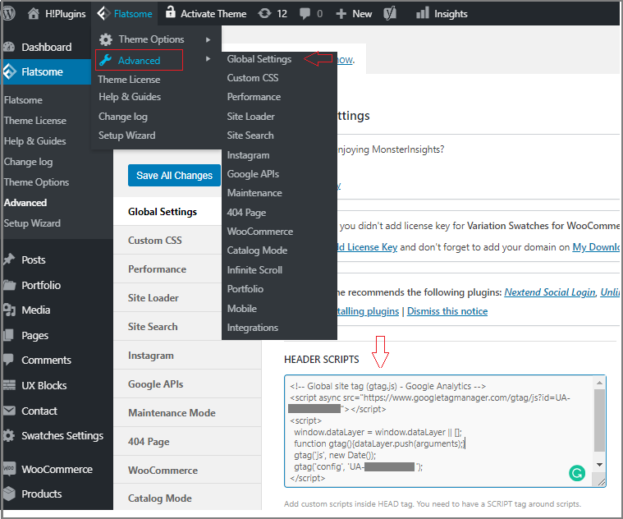623x519 pixels.
Task: Click the Activate Theme lock icon
Action: [x=171, y=12]
